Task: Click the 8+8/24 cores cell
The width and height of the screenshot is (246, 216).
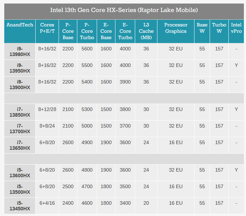Action: tap(47, 126)
